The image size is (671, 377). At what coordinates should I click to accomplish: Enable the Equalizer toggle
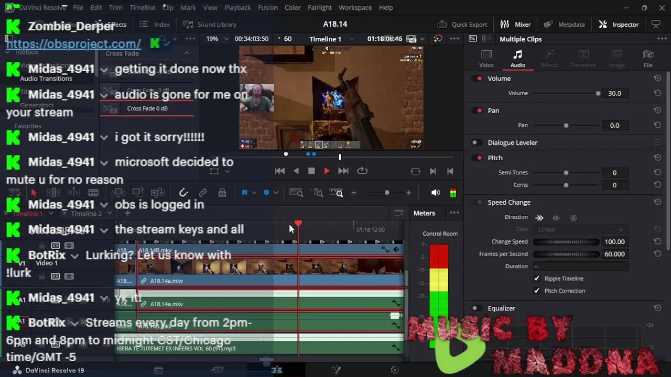tap(476, 308)
